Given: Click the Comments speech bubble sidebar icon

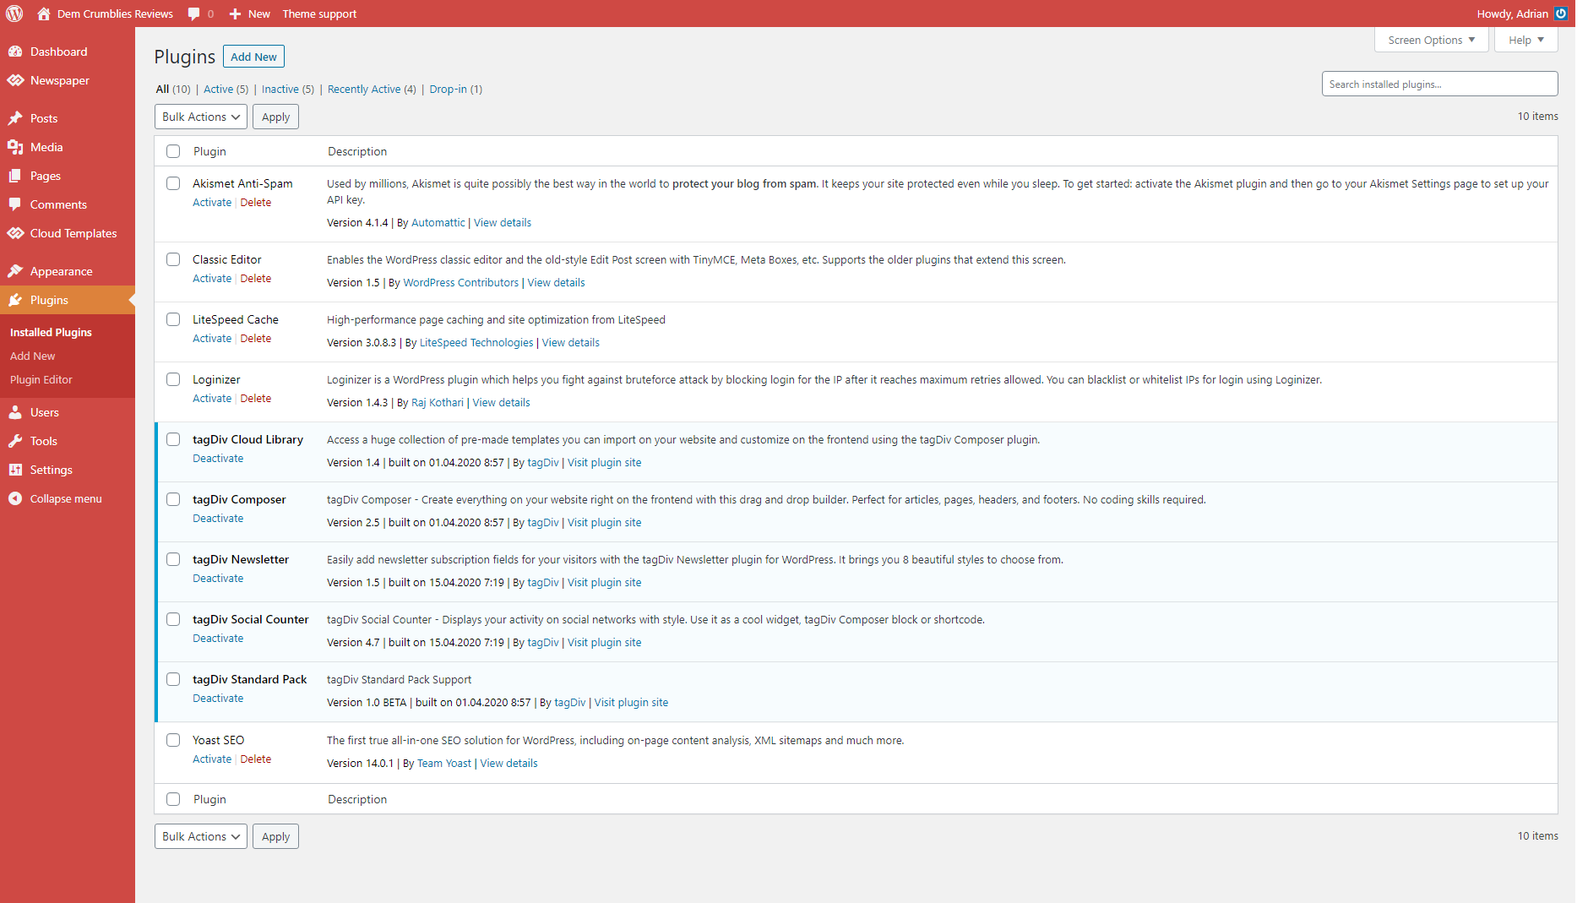Looking at the screenshot, I should 15,204.
